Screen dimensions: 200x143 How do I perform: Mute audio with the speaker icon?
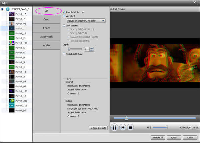point(149,127)
